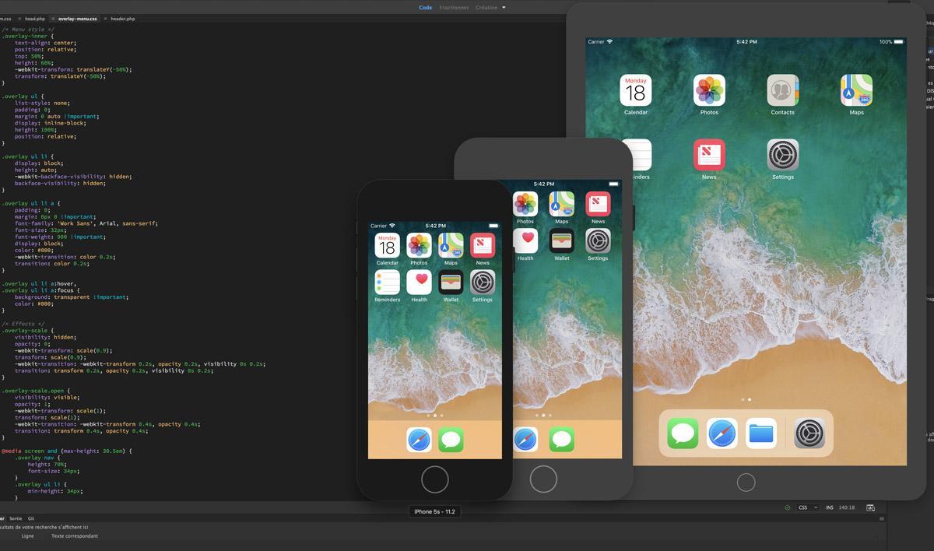934x551 pixels.
Task: Switch to the head.php file tab
Action: (35, 18)
